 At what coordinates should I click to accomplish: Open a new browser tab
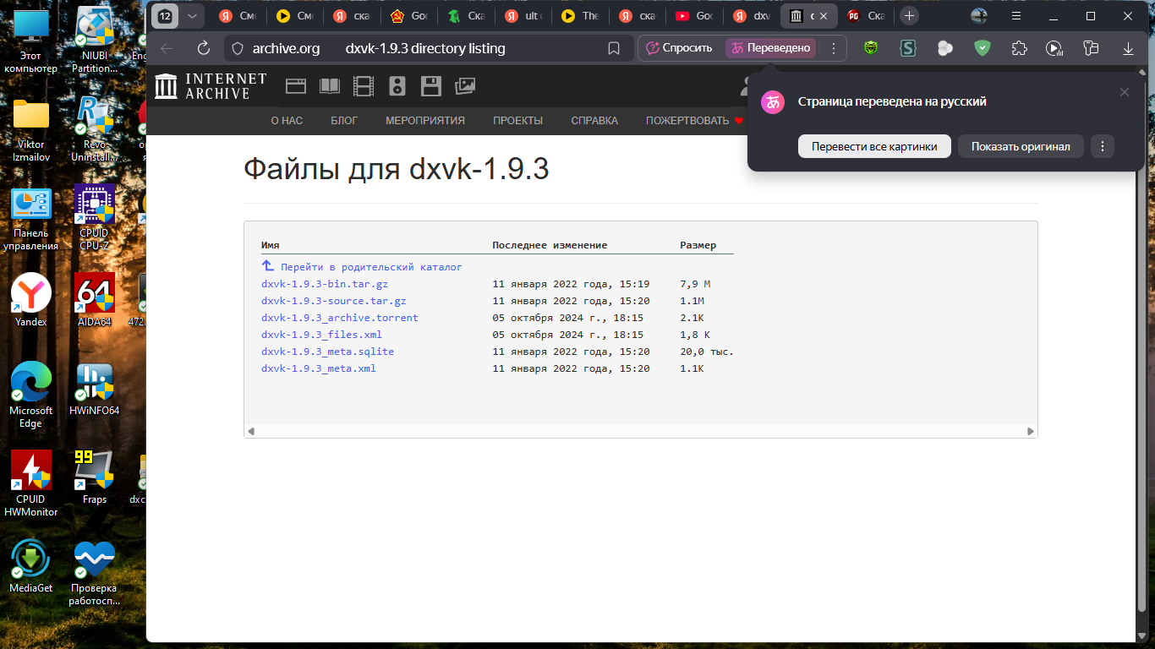(909, 16)
